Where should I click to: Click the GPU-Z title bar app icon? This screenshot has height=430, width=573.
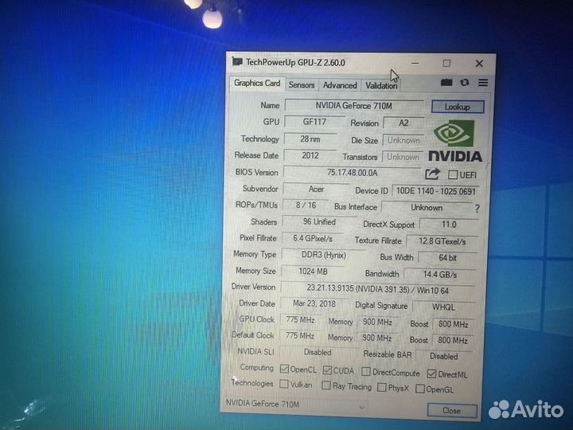tap(237, 61)
